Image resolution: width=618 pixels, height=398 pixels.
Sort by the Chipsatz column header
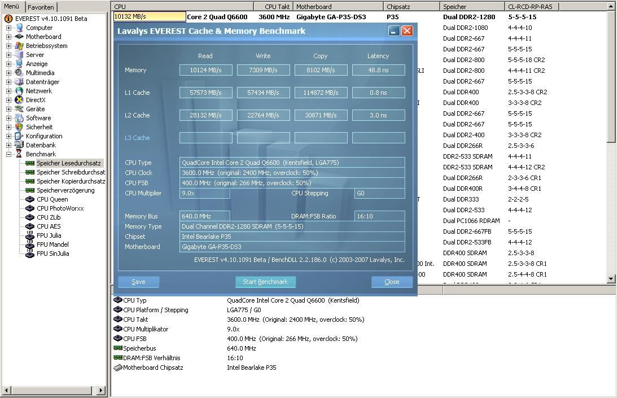411,6
